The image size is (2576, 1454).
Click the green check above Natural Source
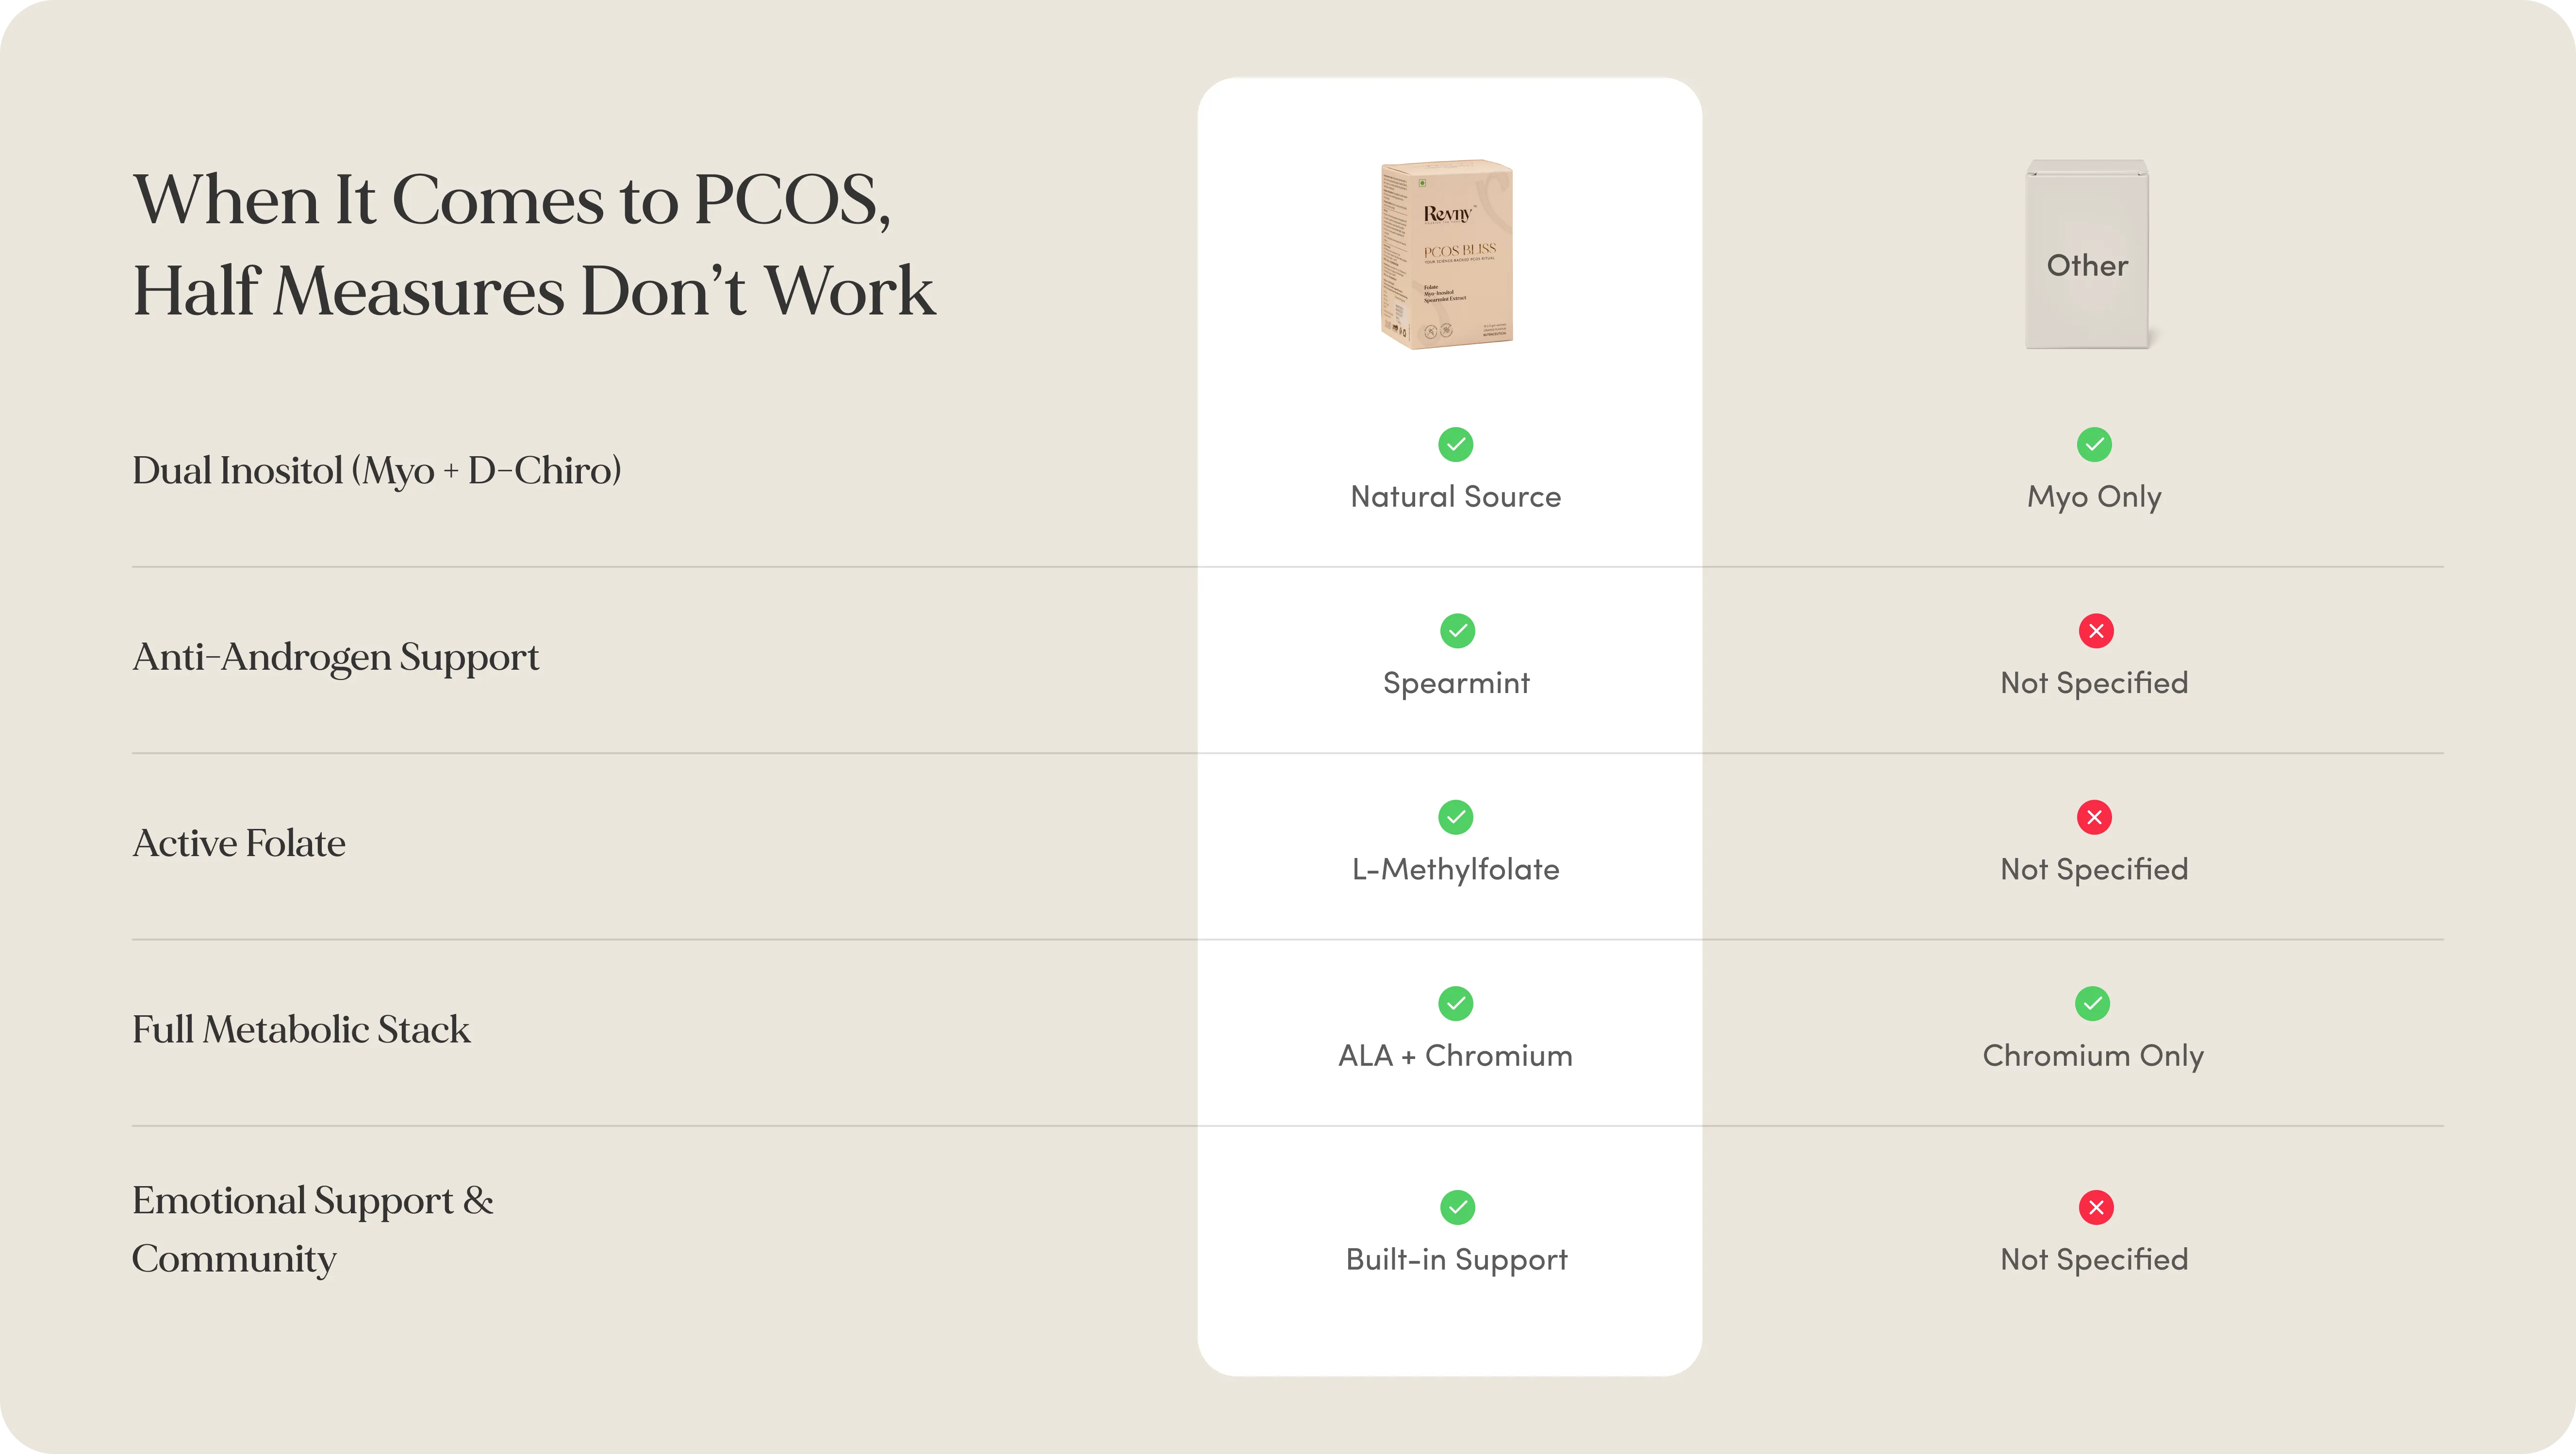click(1455, 444)
